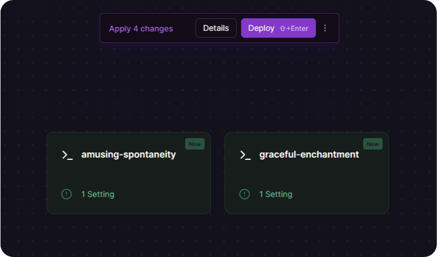
Task: Click empty space in the changes banner
Action: (x=184, y=28)
